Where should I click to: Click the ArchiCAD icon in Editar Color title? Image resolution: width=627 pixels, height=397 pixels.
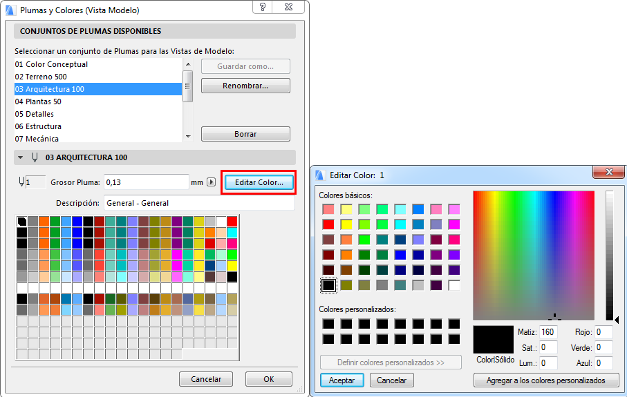pyautogui.click(x=320, y=175)
